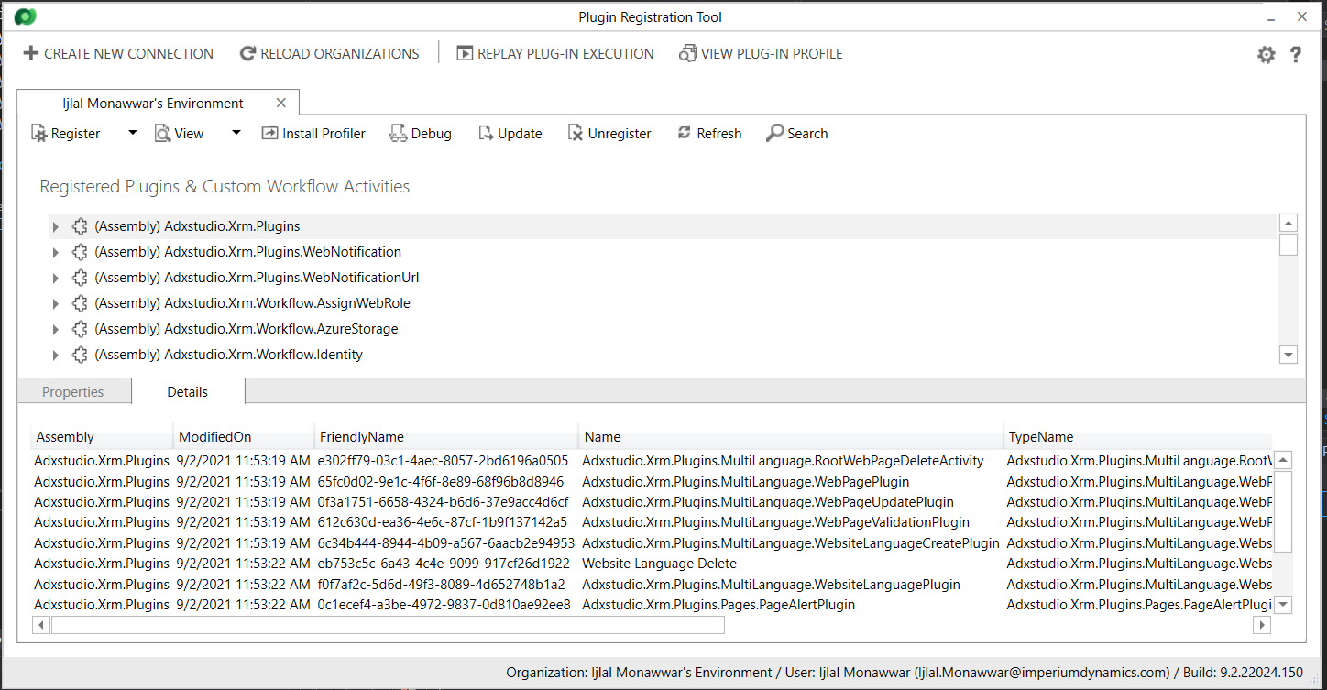The height and width of the screenshot is (690, 1327).
Task: Click Replay Plug-in Execution
Action: tap(555, 54)
